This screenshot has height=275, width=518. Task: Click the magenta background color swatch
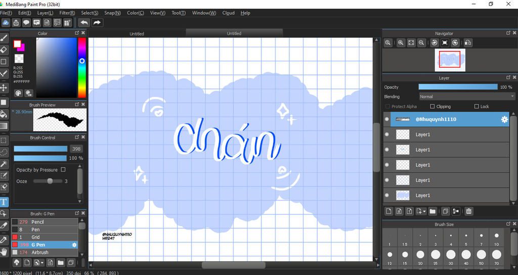coord(22,48)
